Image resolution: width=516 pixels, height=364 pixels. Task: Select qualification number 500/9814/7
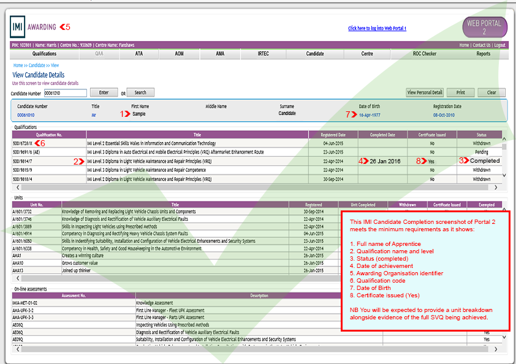[x=23, y=162]
